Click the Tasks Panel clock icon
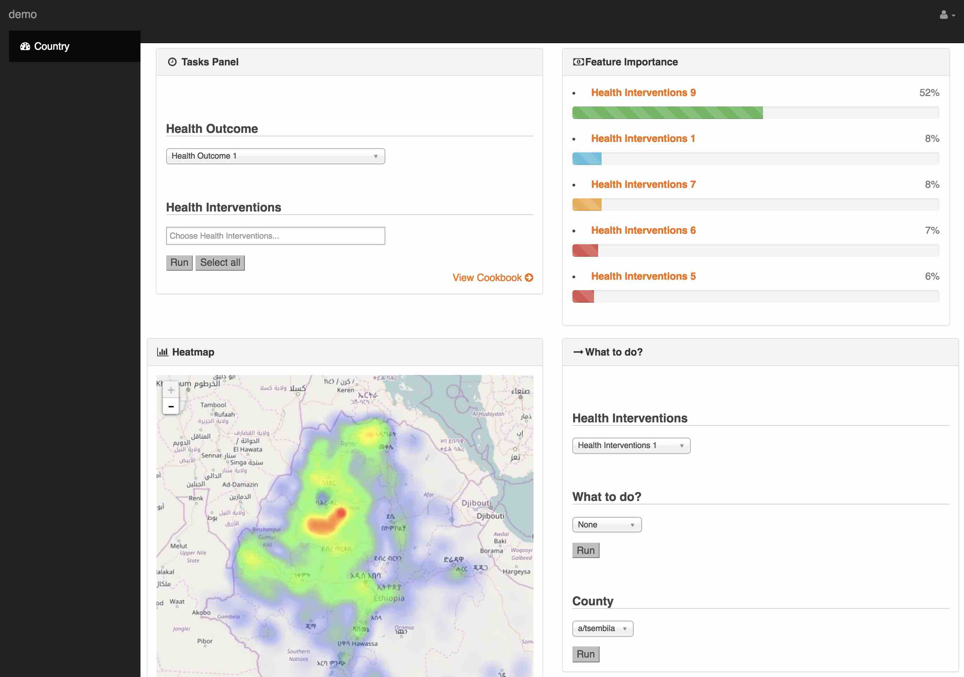Screen dimensions: 964x677 pyautogui.click(x=172, y=62)
